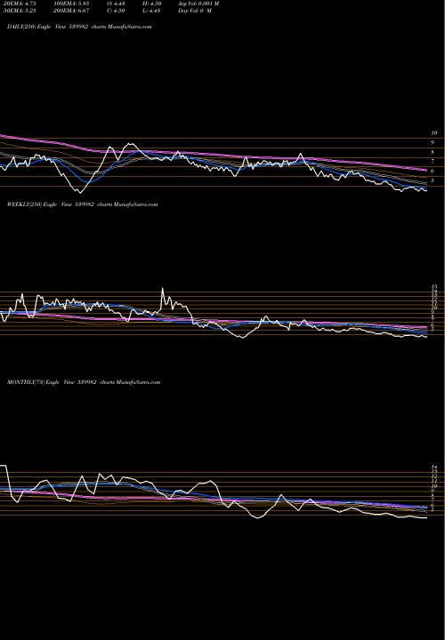Click the MONTHLY(73) Eagle View chart title

coord(84,382)
